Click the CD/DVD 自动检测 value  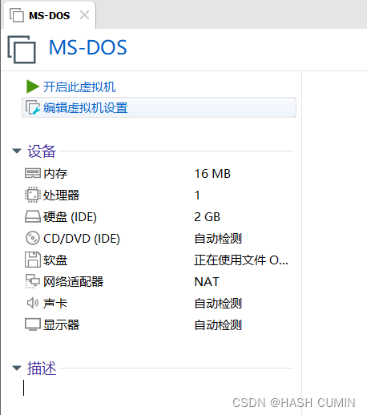(x=218, y=238)
